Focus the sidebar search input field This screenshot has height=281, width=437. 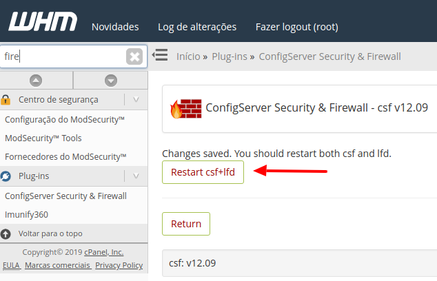pos(62,56)
